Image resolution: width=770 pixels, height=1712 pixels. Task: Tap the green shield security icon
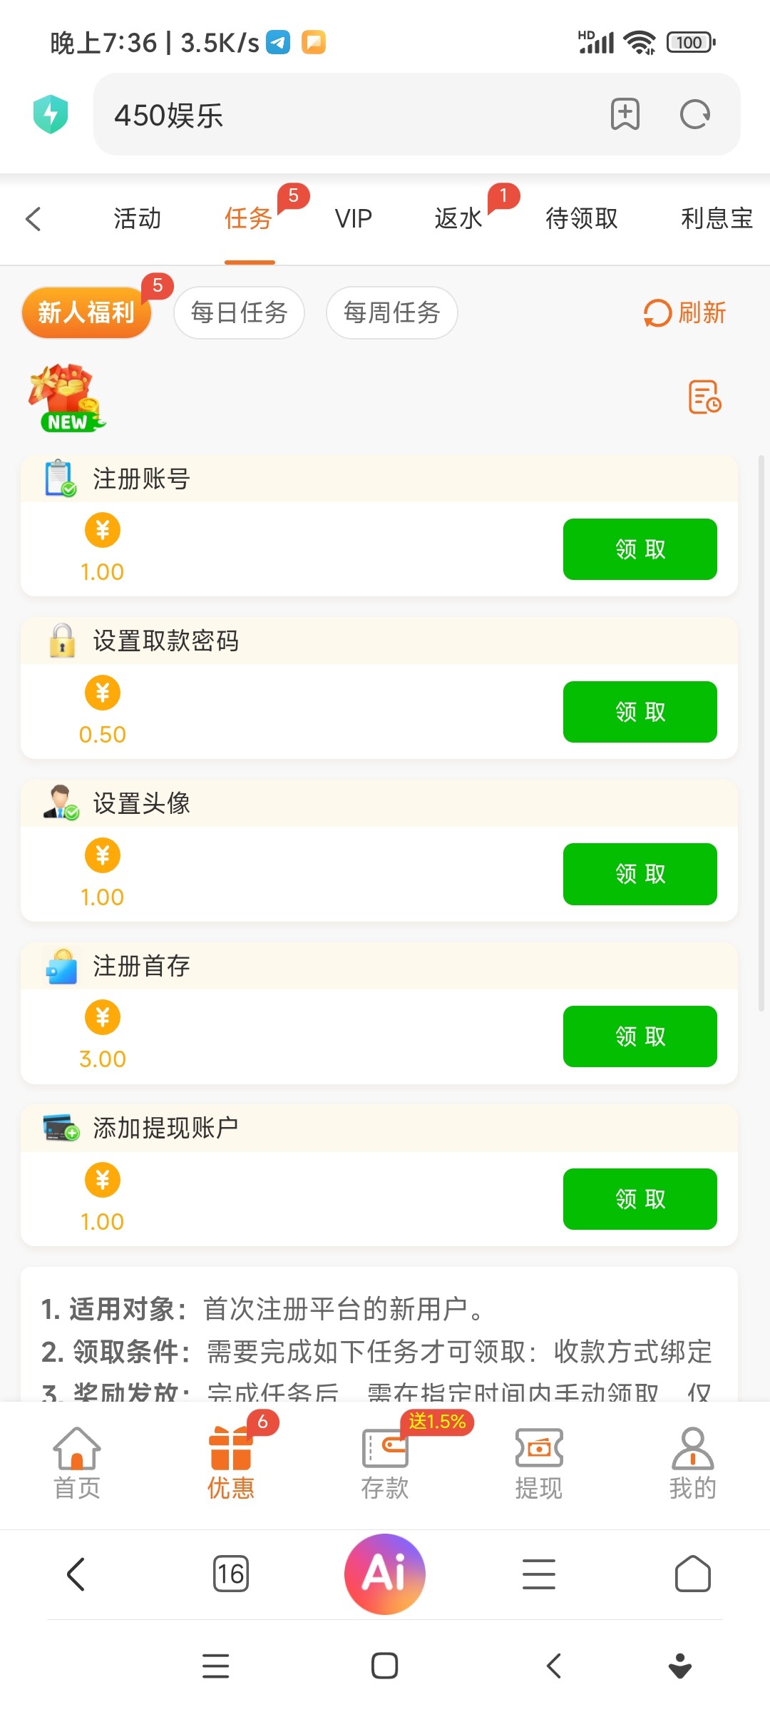click(51, 114)
